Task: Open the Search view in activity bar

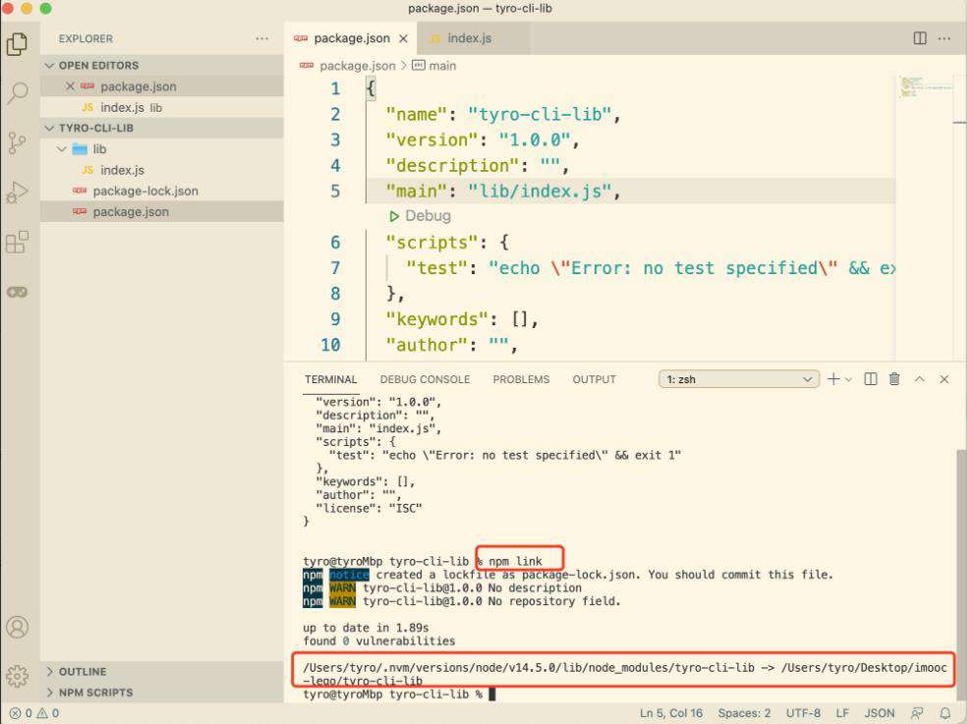Action: (x=18, y=93)
